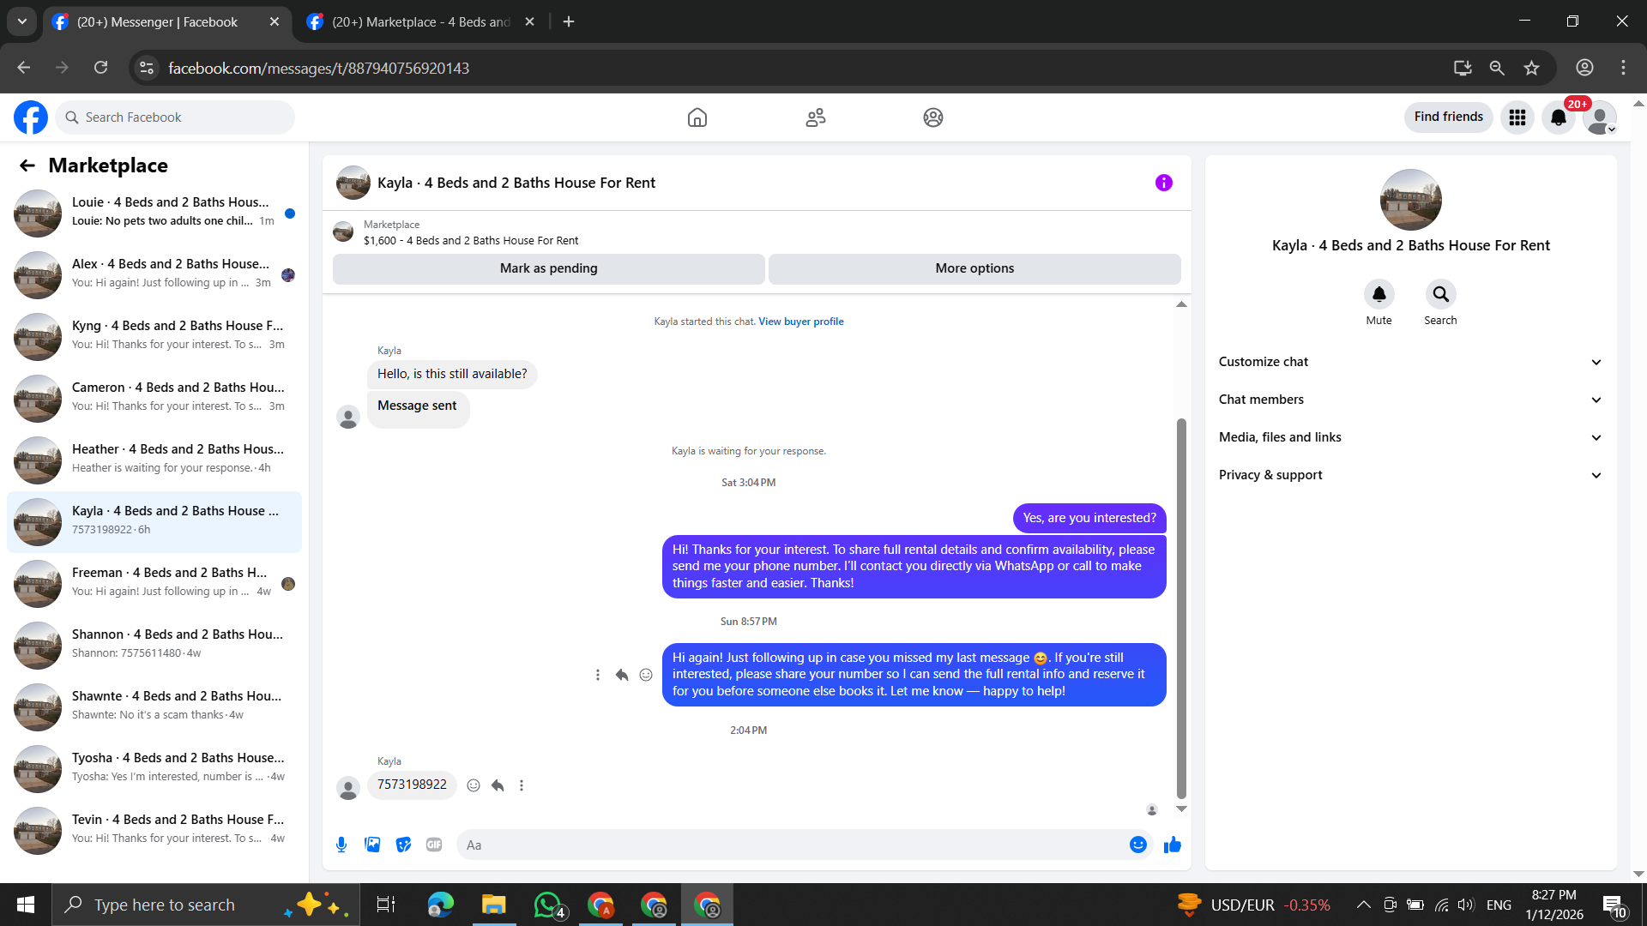Open WhatsApp from the taskbar
This screenshot has height=926, width=1647.
pyautogui.click(x=547, y=905)
